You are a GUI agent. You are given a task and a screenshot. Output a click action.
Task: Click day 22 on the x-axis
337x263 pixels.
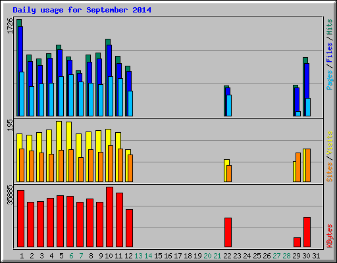point(227,256)
